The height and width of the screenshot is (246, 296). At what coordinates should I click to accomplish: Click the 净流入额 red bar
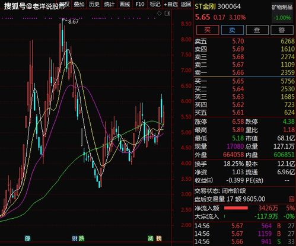236,208
